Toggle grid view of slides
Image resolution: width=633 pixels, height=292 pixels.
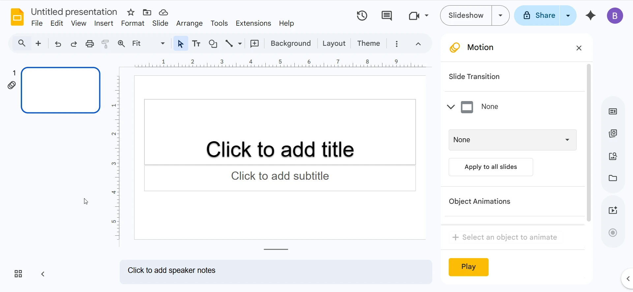tap(18, 274)
